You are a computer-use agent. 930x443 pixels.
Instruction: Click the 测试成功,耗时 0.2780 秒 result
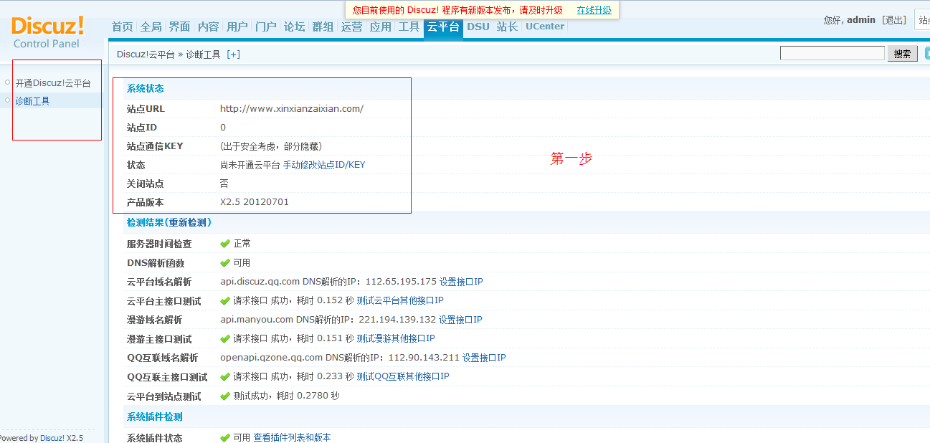pyautogui.click(x=286, y=396)
